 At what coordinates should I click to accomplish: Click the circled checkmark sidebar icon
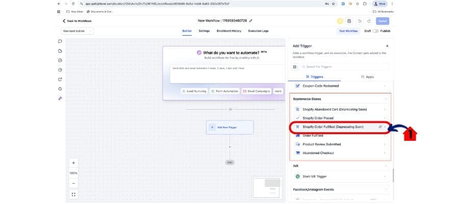pyautogui.click(x=60, y=60)
